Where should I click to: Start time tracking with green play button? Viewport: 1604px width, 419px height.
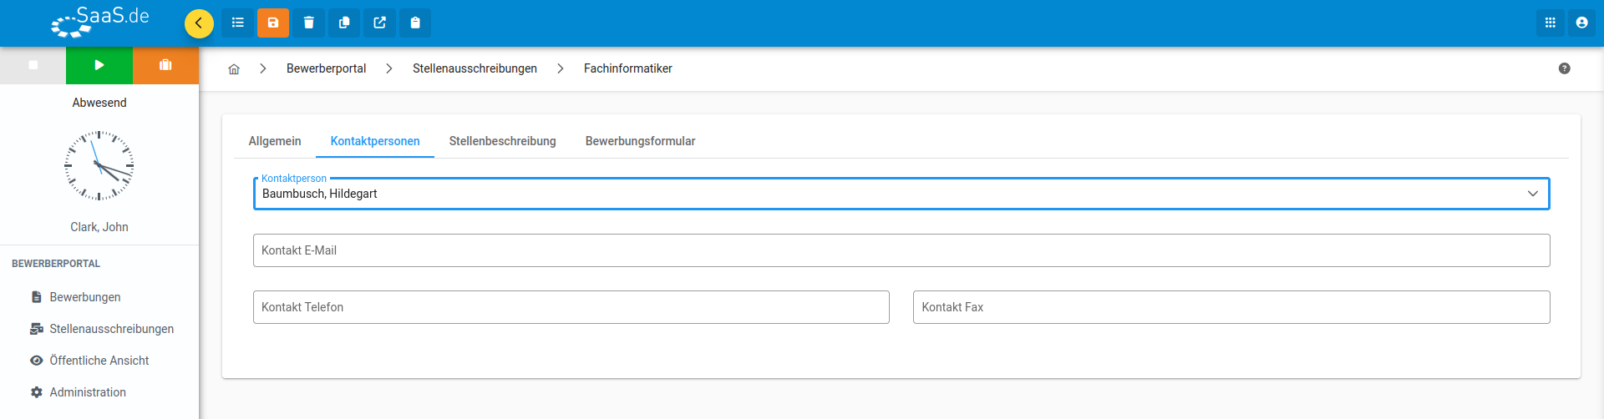pos(99,65)
